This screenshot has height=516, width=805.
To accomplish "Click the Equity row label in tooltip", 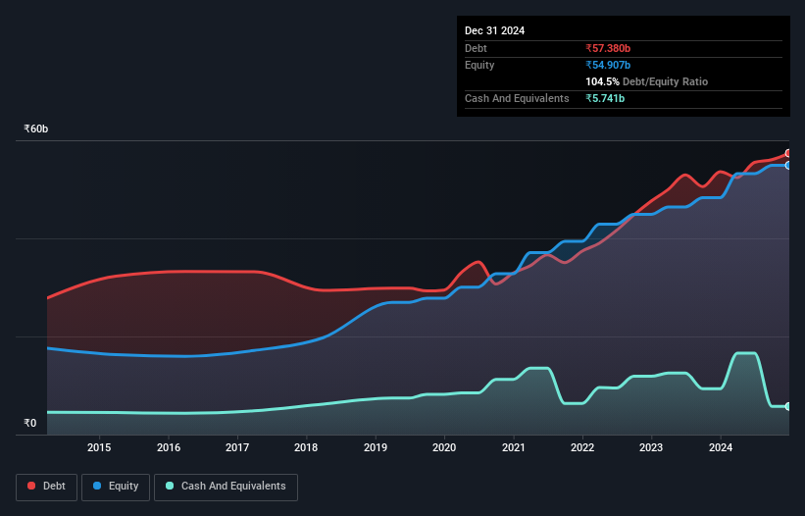I will click(x=479, y=65).
